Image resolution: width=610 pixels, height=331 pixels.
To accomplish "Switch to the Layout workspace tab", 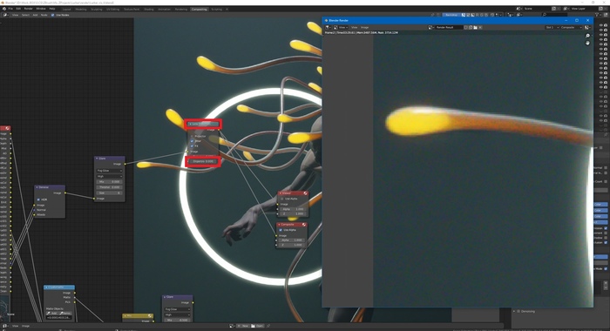I will [x=67, y=9].
